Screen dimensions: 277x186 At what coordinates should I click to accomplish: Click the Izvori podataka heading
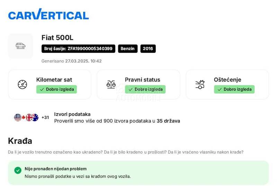click(72, 114)
